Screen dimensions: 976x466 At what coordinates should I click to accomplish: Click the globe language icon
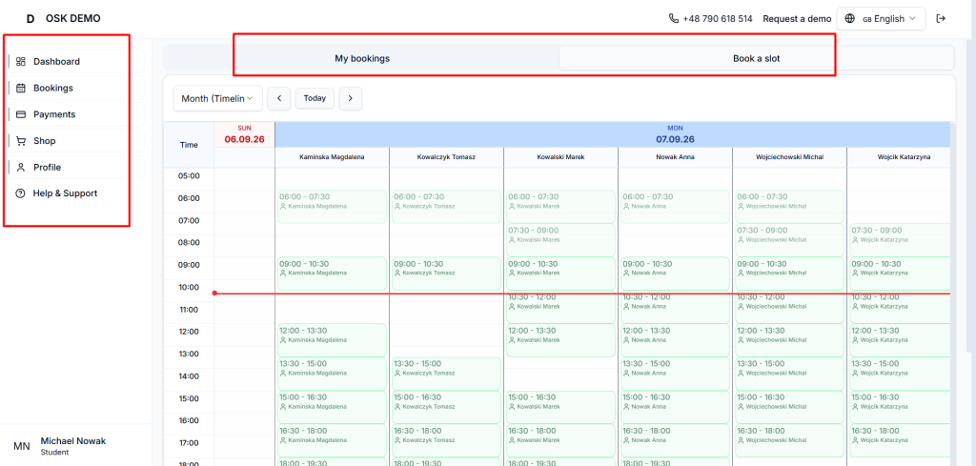coord(849,19)
